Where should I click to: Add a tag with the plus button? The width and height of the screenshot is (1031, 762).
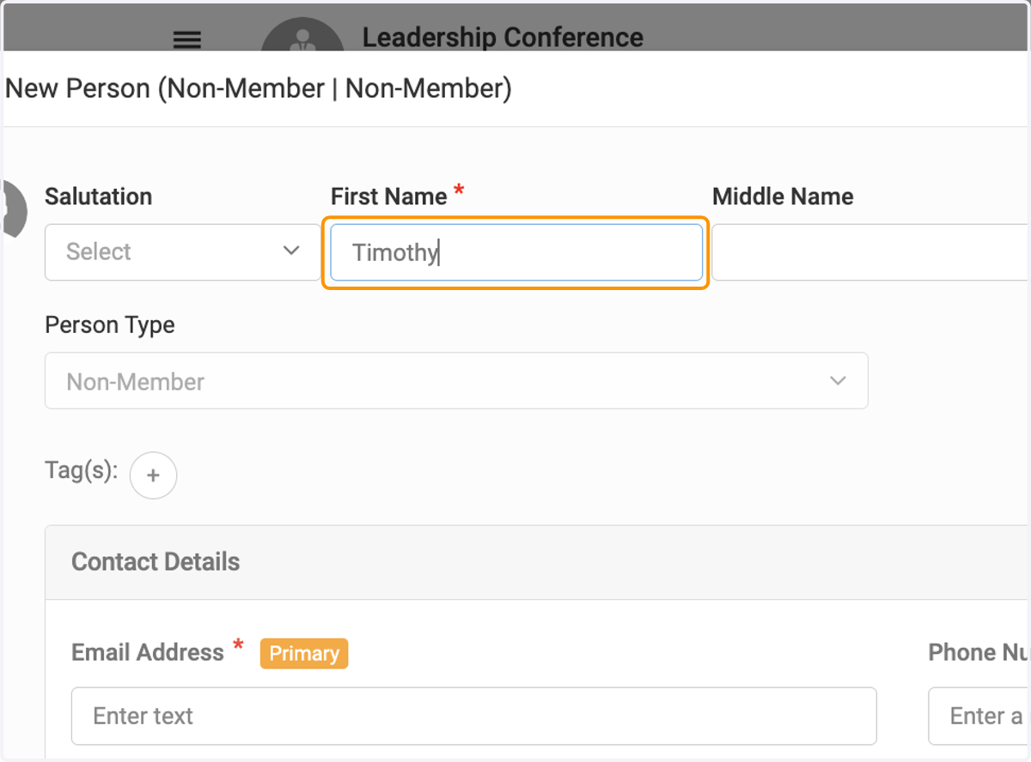[x=153, y=475]
